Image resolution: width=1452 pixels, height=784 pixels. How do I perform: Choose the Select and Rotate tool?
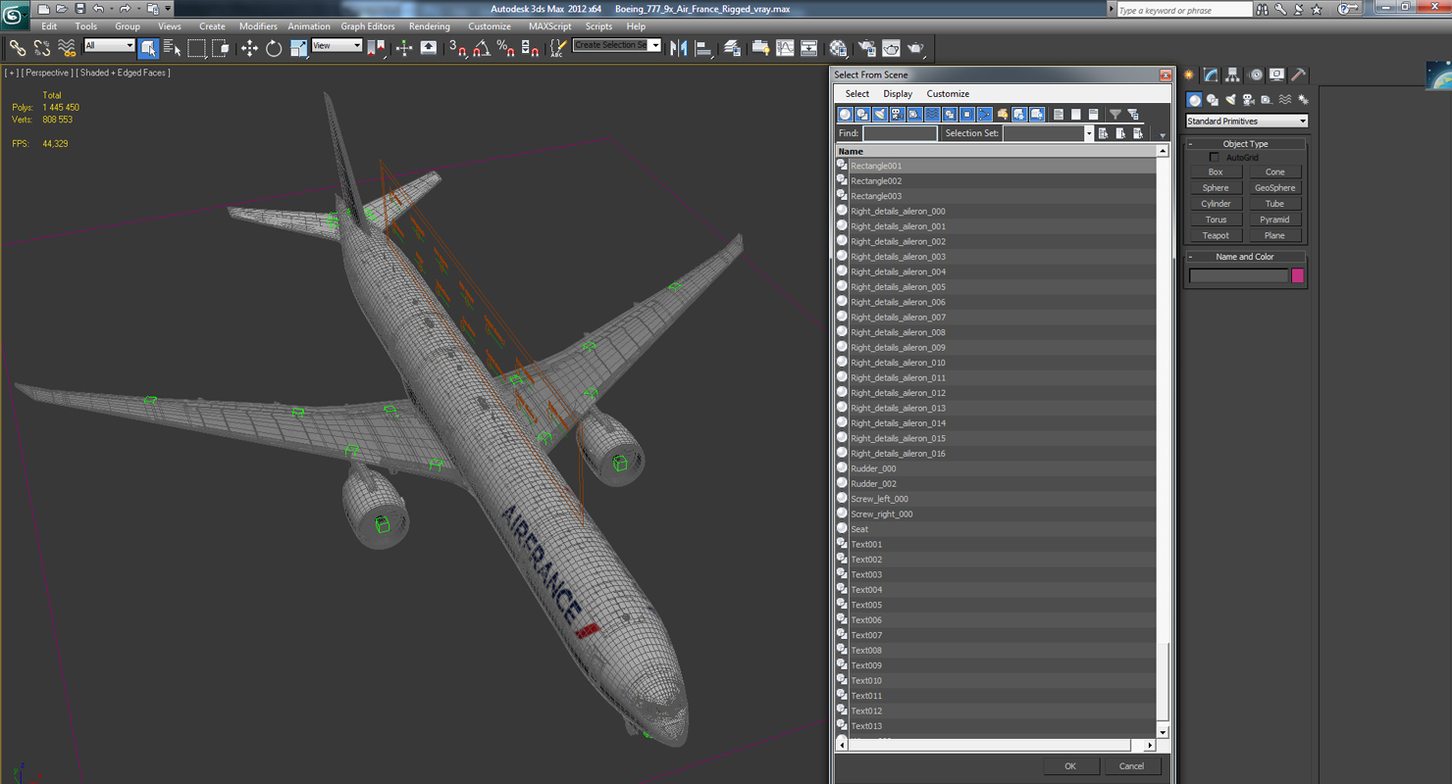pyautogui.click(x=274, y=48)
